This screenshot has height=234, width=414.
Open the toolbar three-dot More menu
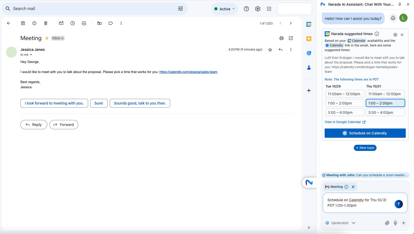(121, 23)
